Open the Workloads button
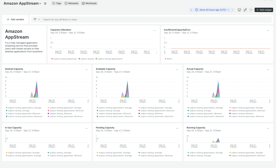Viewport: 276px width, 168px height. point(89,3)
